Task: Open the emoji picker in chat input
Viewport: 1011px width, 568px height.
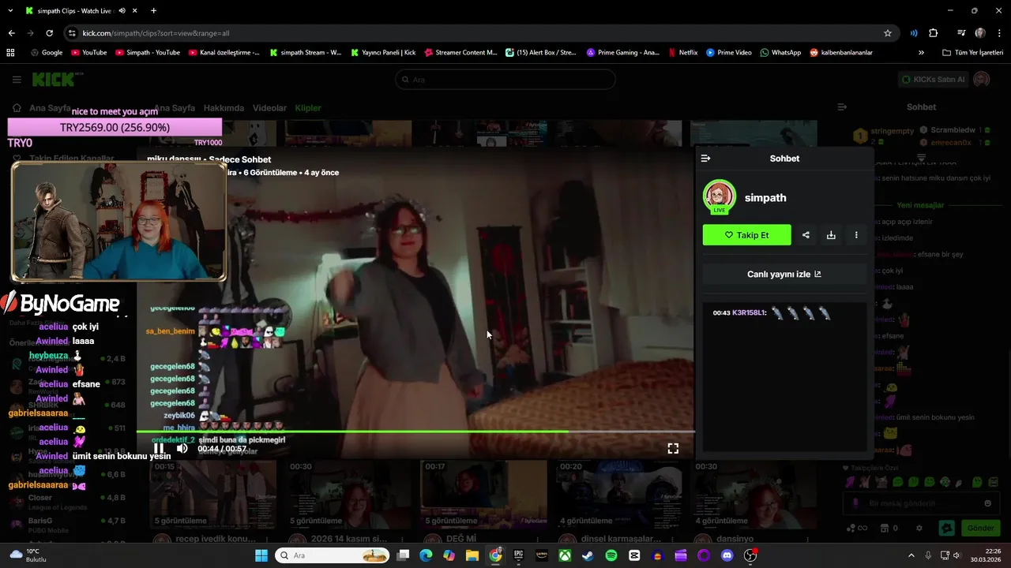Action: [987, 503]
